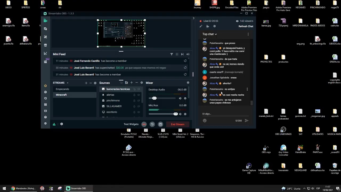Select the burocracias tecnicas source

click(x=118, y=89)
